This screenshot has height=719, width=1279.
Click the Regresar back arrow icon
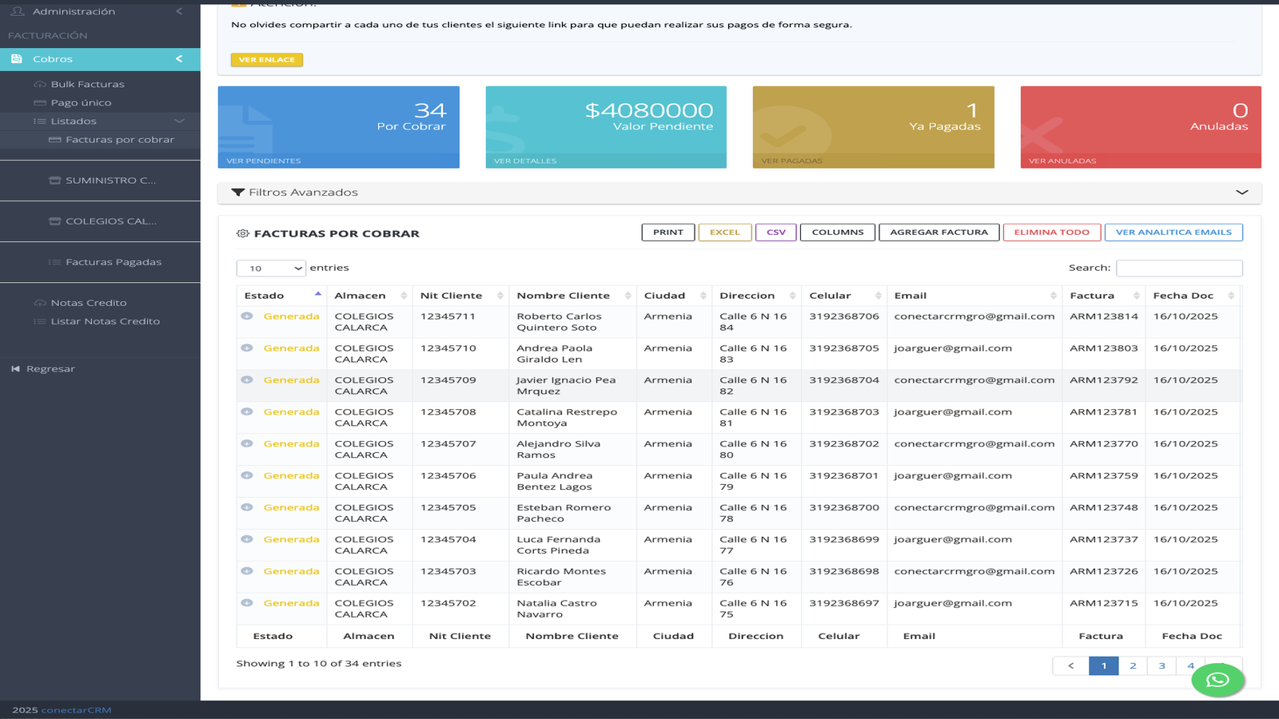click(15, 369)
